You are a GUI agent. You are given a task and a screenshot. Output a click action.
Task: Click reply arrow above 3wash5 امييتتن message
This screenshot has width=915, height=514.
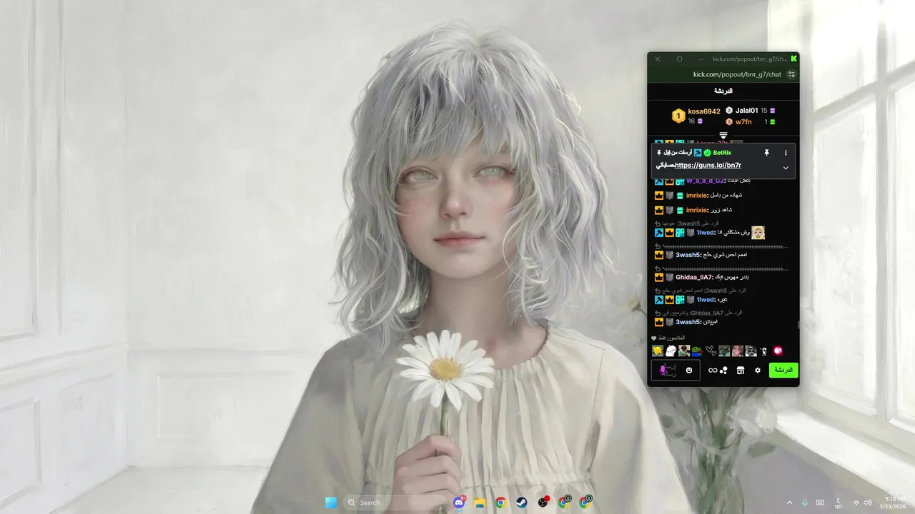tap(658, 313)
